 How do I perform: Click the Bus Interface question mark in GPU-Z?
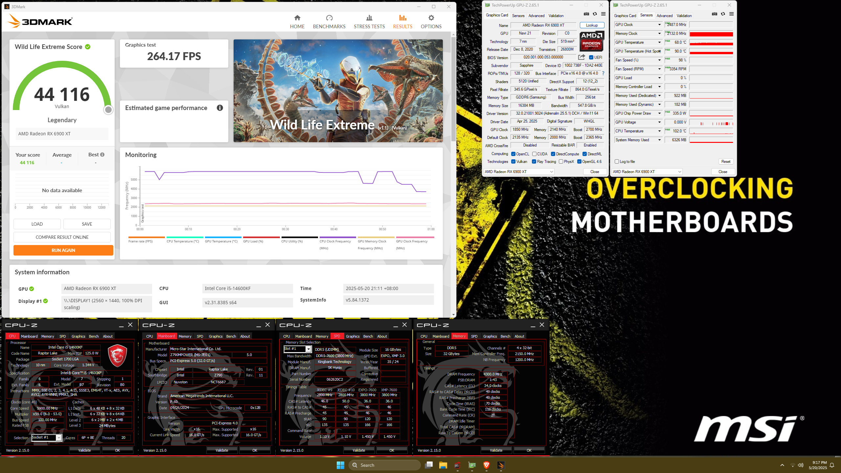coord(603,74)
